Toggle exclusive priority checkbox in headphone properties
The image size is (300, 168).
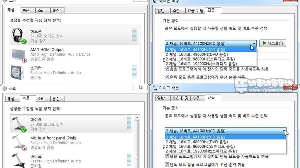point(167,77)
